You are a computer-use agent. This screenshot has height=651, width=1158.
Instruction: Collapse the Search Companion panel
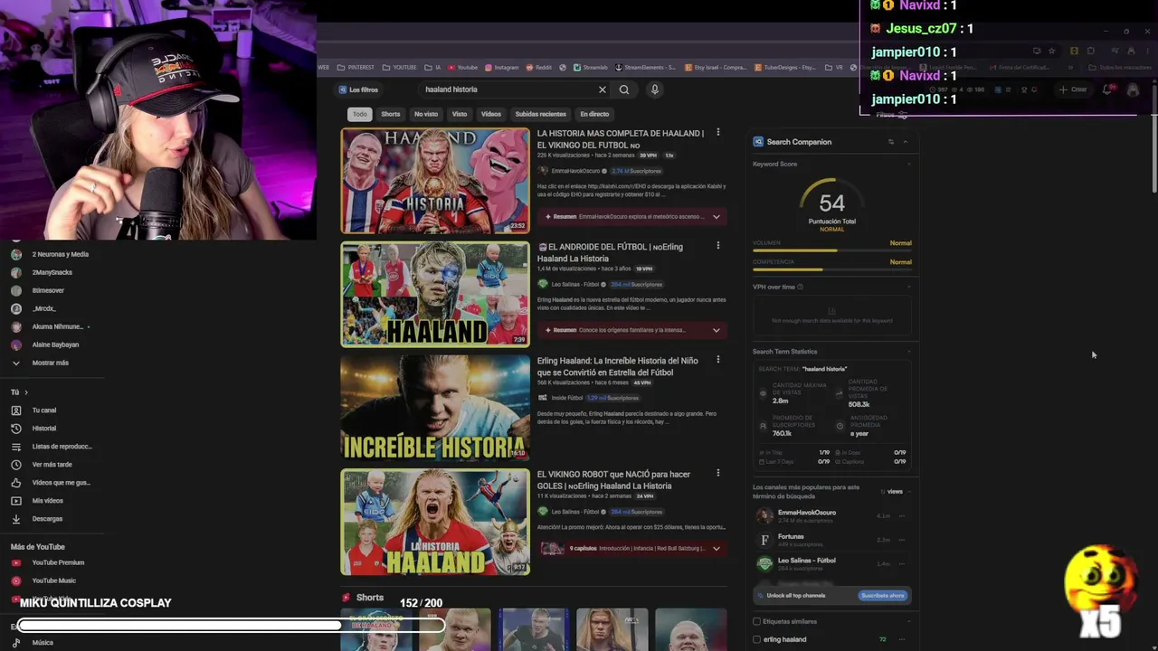(905, 142)
